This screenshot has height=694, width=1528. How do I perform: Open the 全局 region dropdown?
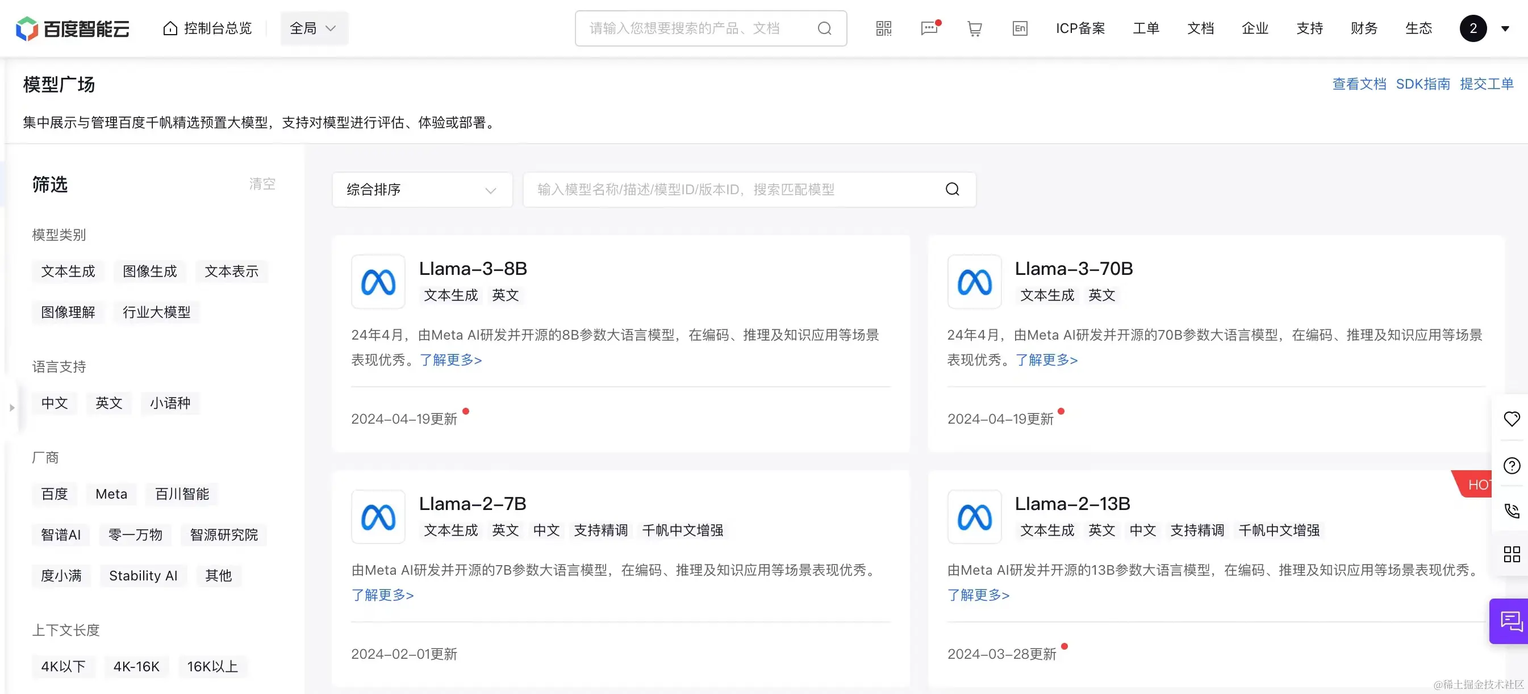[314, 28]
